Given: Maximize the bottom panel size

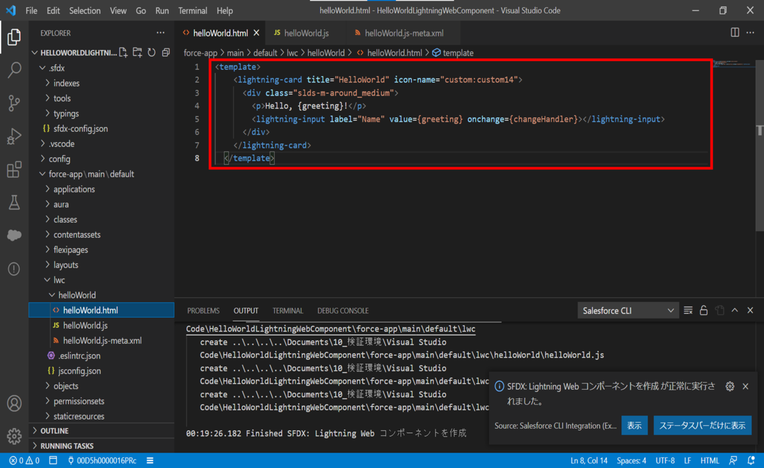Looking at the screenshot, I should (735, 311).
